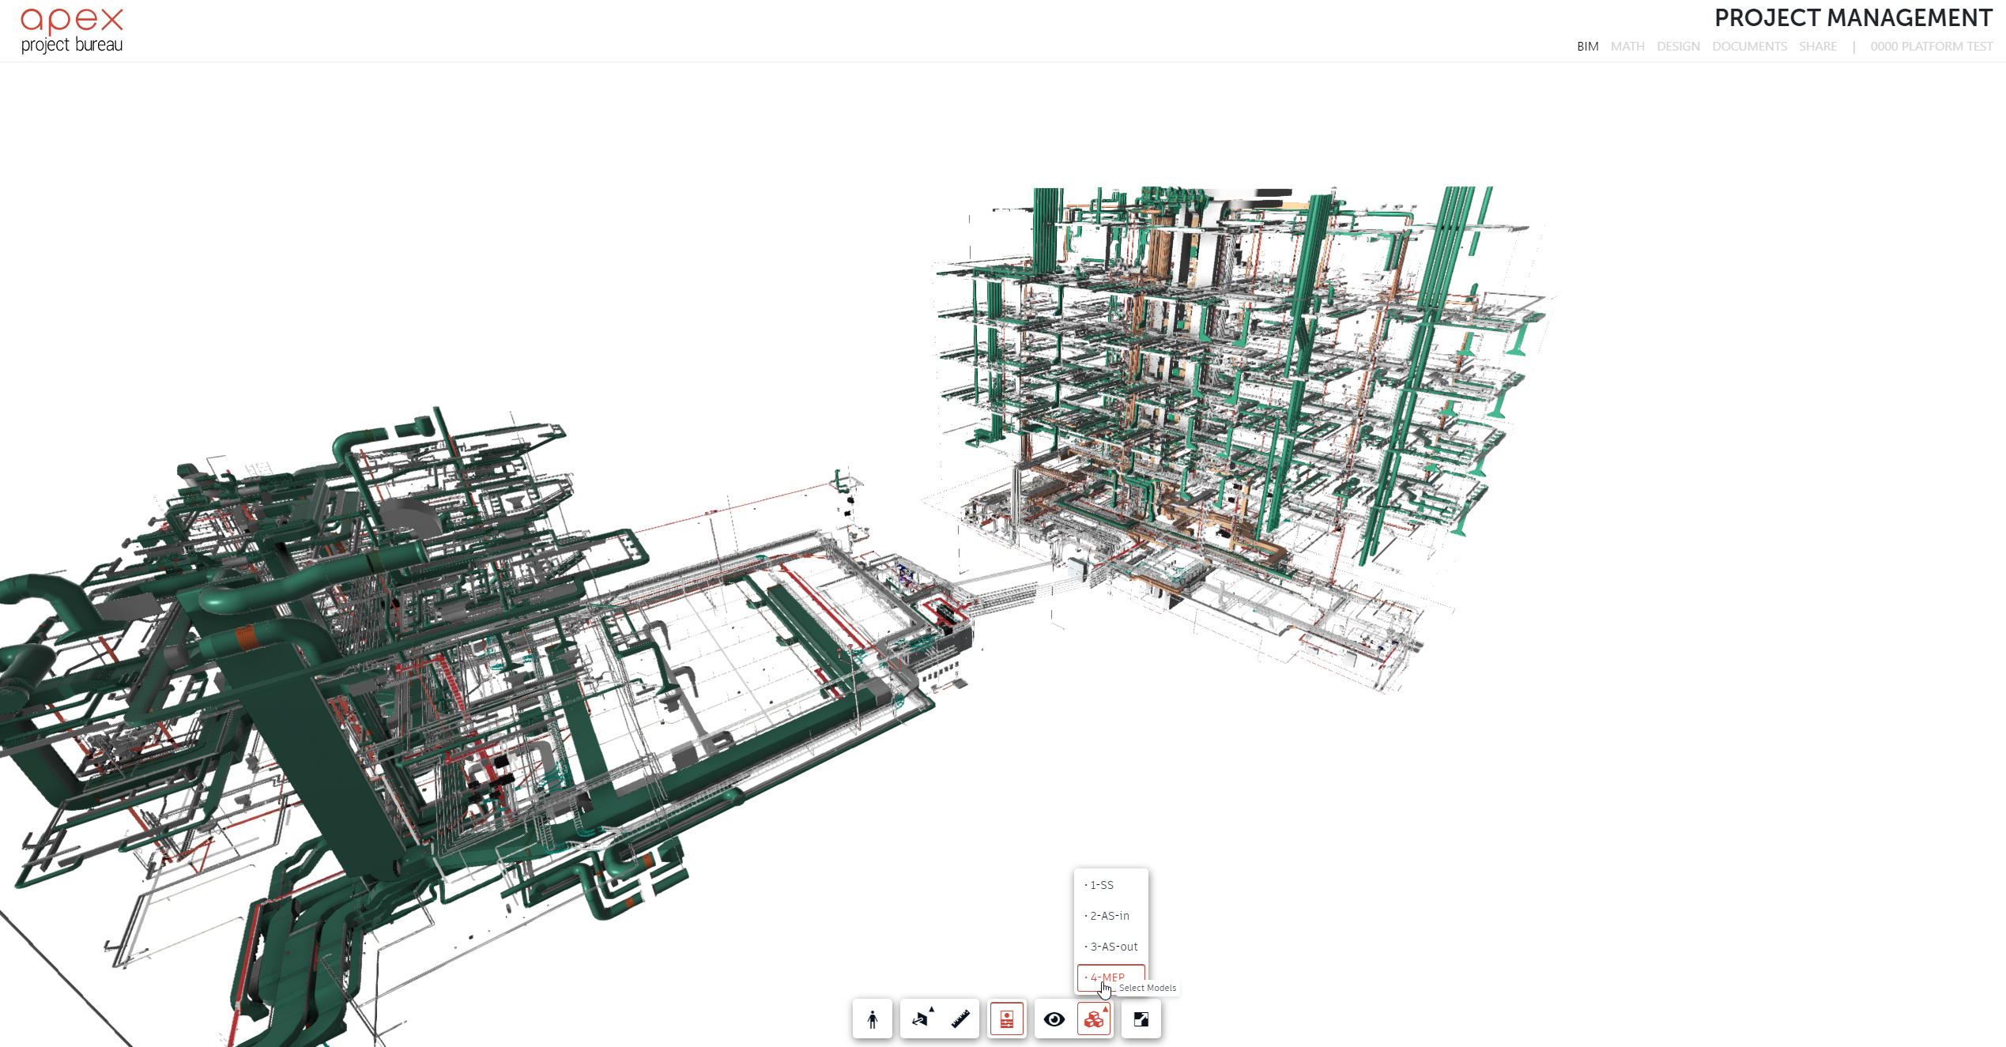Image resolution: width=2006 pixels, height=1047 pixels.
Task: Select the ruler measure tool
Action: pos(960,1019)
